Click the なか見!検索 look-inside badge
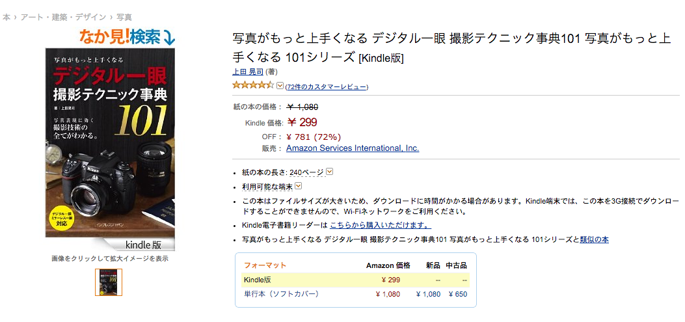 coord(127,37)
